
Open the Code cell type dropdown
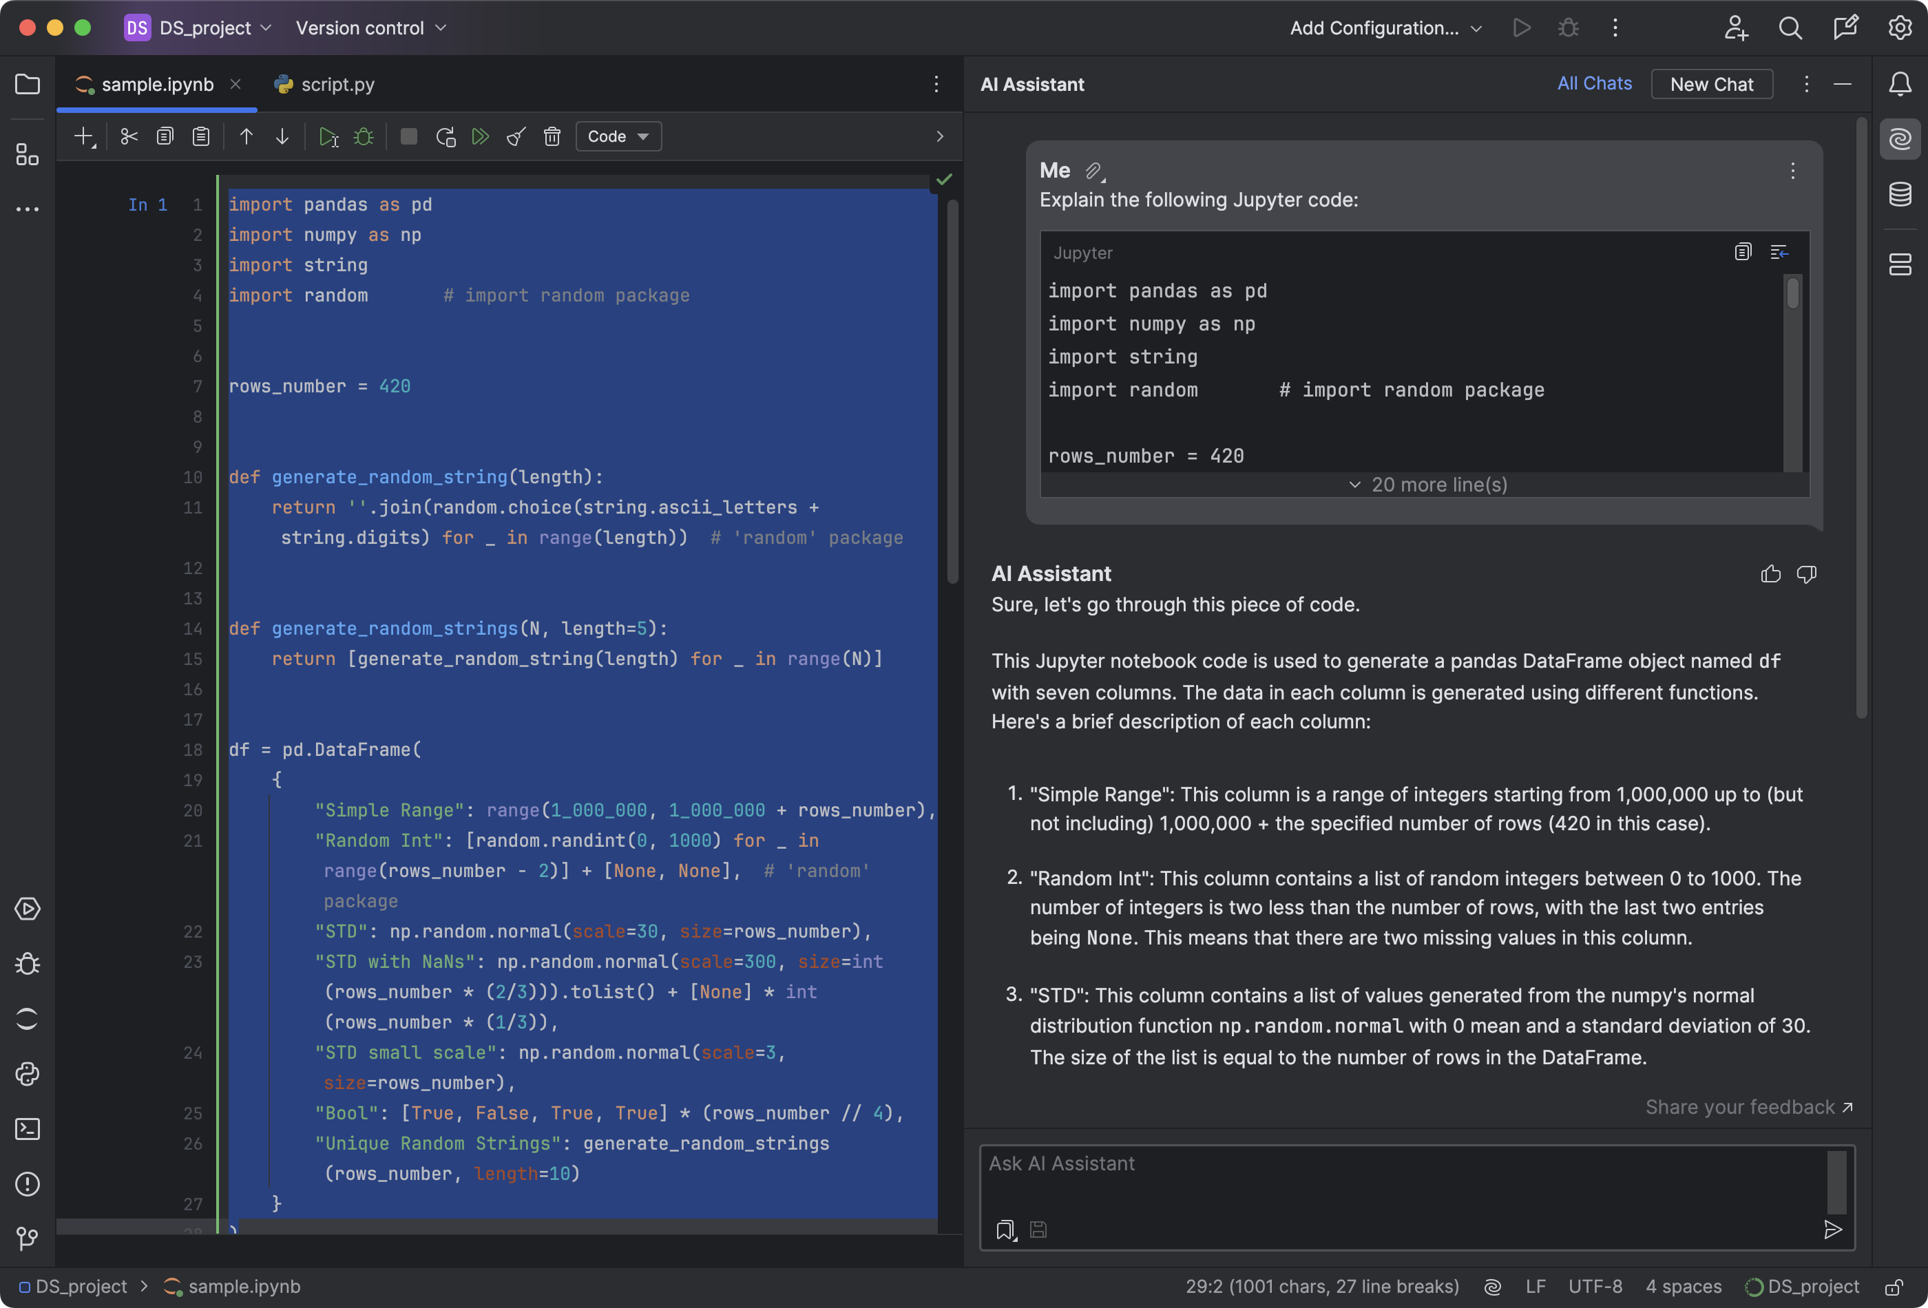pyautogui.click(x=618, y=137)
